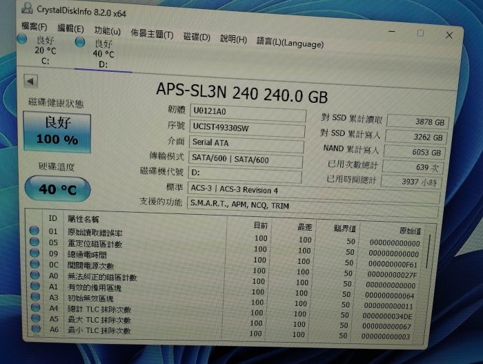The image size is (483, 364).
Task: Select the D: drive status icon
Action: (81, 43)
